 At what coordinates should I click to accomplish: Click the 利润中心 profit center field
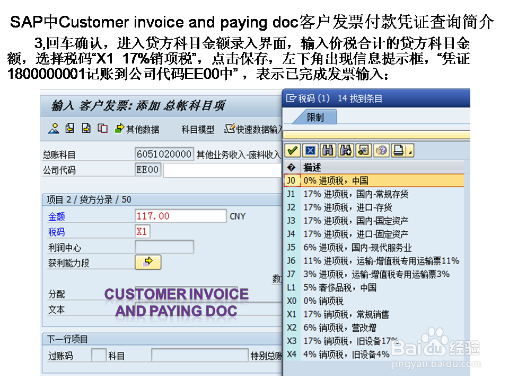(164, 247)
